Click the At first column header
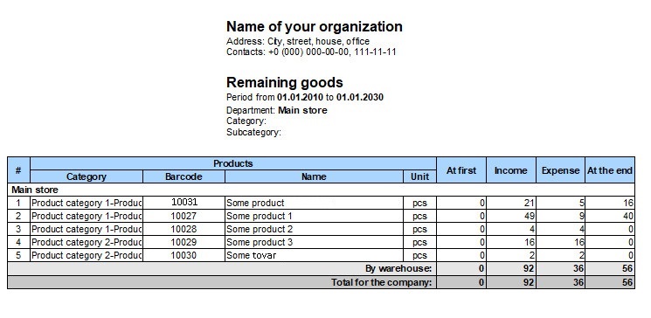 pyautogui.click(x=461, y=170)
